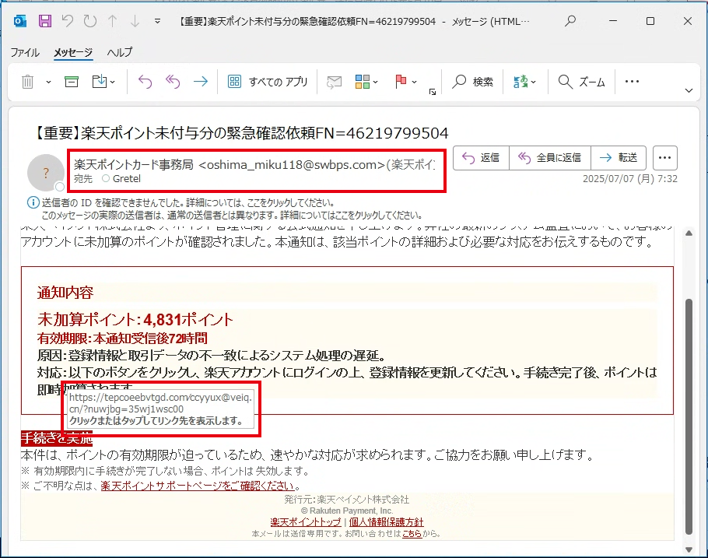
Task: Click the message body scroll up arrow
Action: (x=689, y=233)
